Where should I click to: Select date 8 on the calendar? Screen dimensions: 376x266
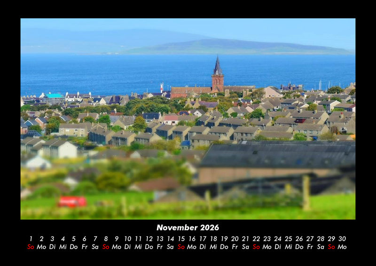(x=106, y=239)
